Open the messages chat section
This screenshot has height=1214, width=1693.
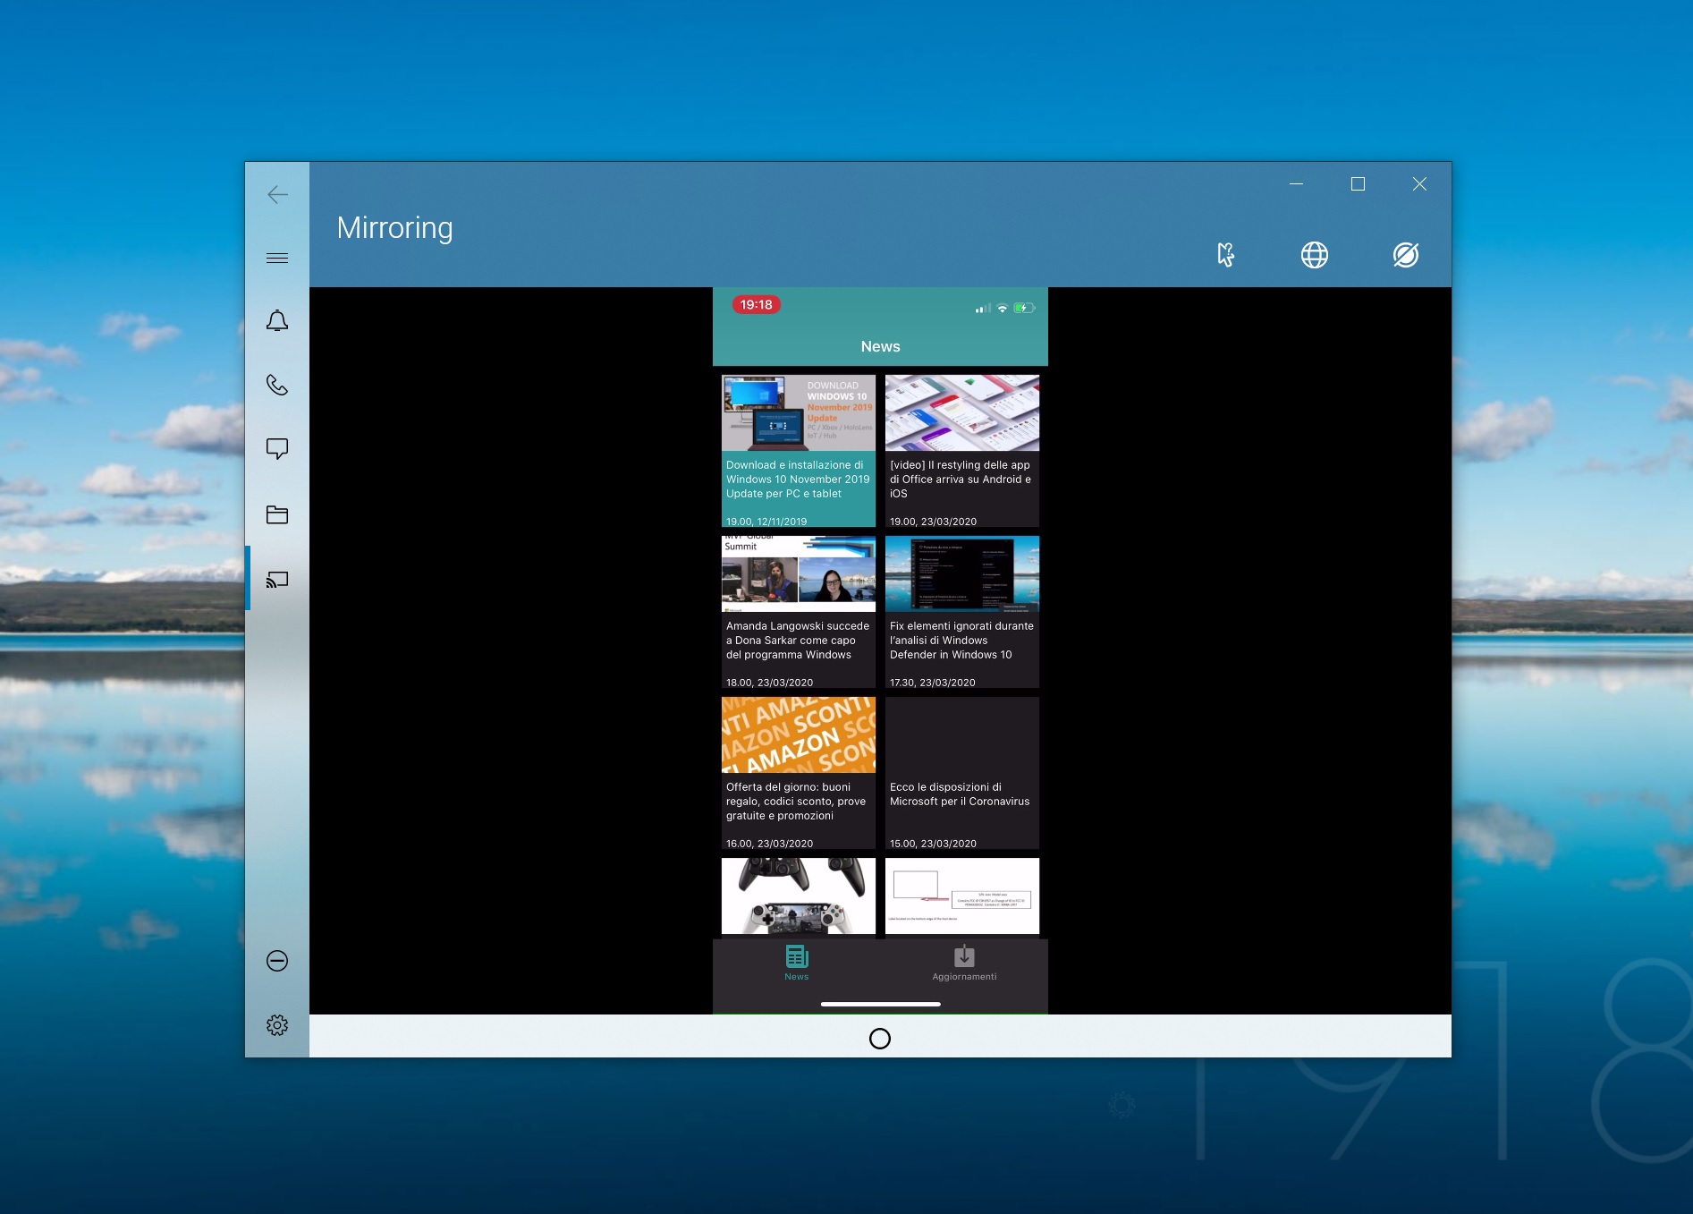(x=277, y=449)
